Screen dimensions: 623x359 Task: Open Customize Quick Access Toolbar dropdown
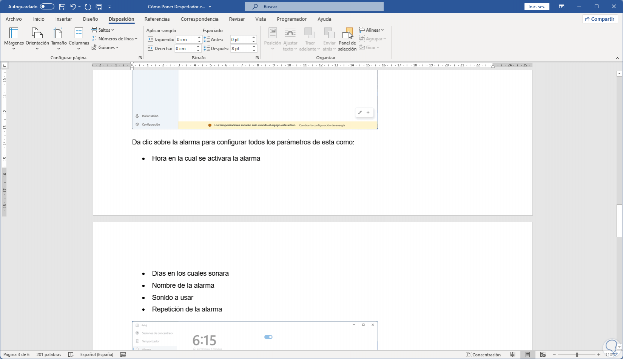tap(109, 7)
